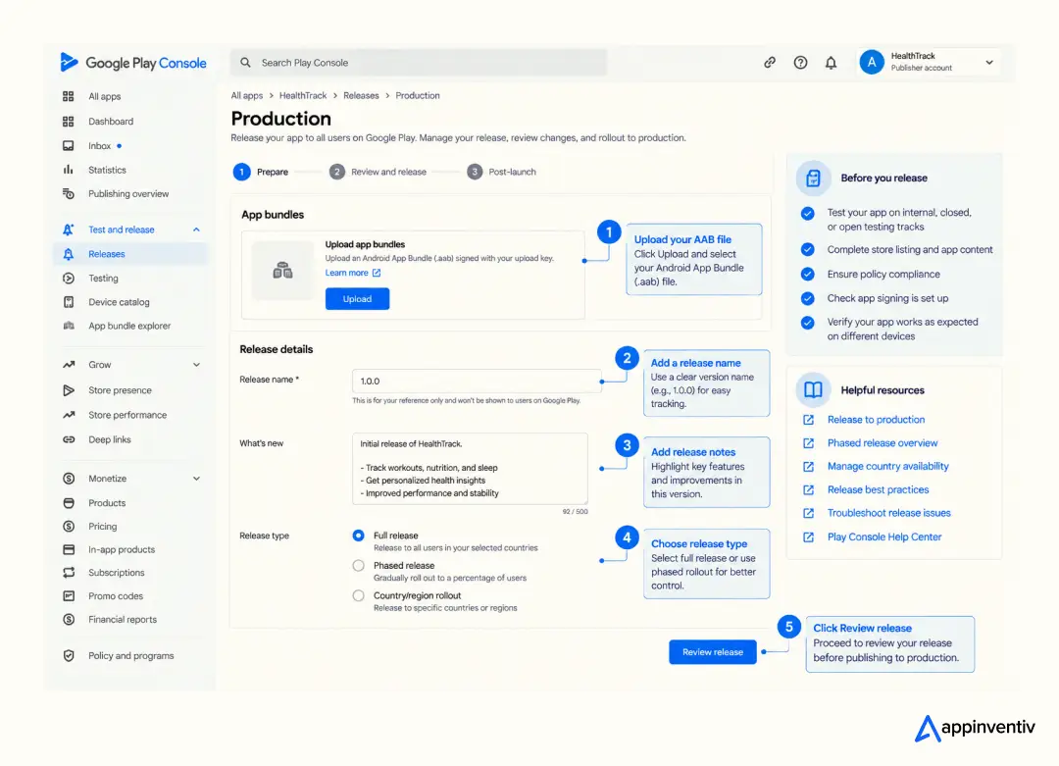Open the Learn more link
The image size is (1059, 766).
coord(353,273)
